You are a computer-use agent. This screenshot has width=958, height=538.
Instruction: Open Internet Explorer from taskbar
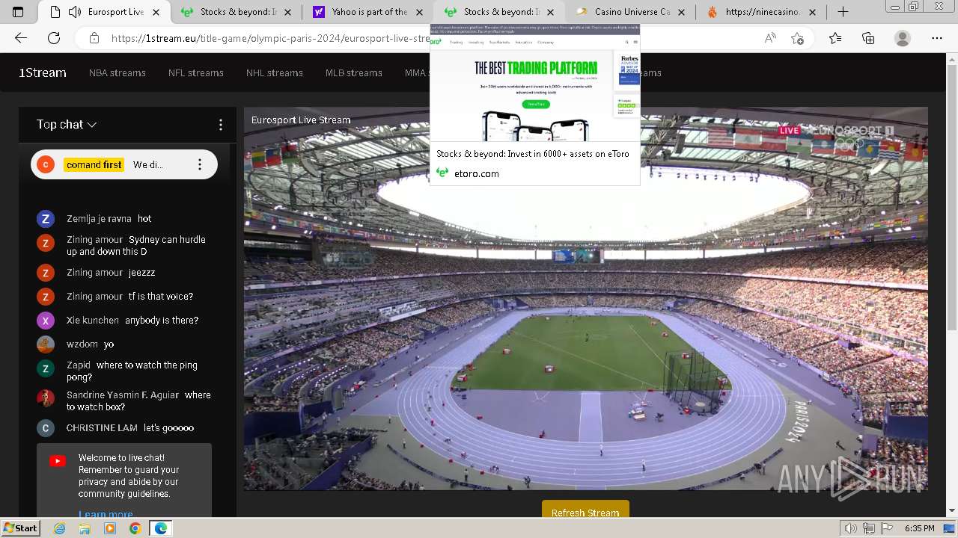coord(60,528)
